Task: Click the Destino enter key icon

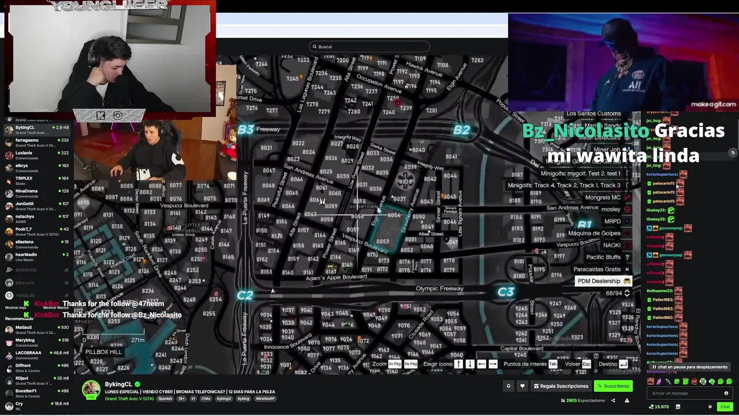Action: point(624,364)
